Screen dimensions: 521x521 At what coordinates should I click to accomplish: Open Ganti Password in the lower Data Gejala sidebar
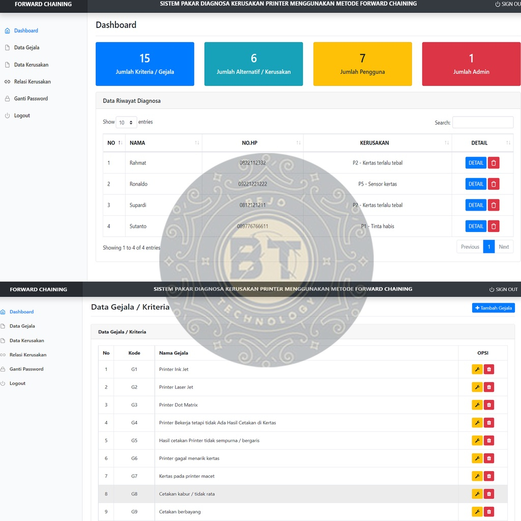point(26,369)
